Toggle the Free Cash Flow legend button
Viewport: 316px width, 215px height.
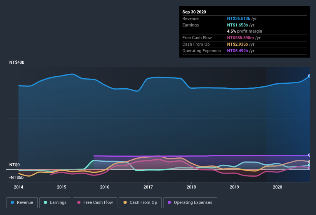(95, 203)
